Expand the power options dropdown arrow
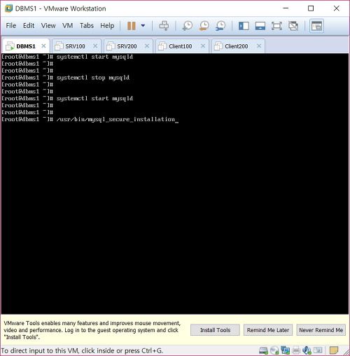 pos(143,26)
